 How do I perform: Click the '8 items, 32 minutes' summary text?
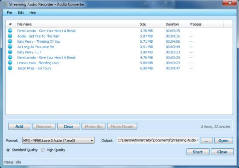point(216,127)
